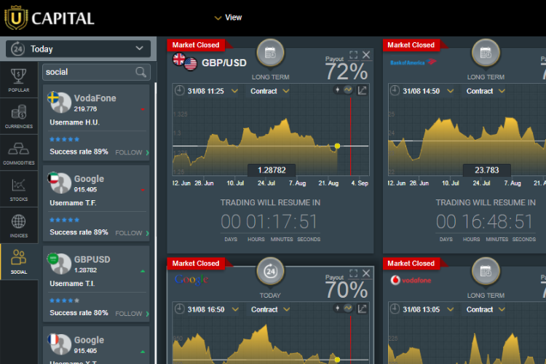Click Bank of America price value 23.783
The image size is (546, 364).
tap(487, 170)
